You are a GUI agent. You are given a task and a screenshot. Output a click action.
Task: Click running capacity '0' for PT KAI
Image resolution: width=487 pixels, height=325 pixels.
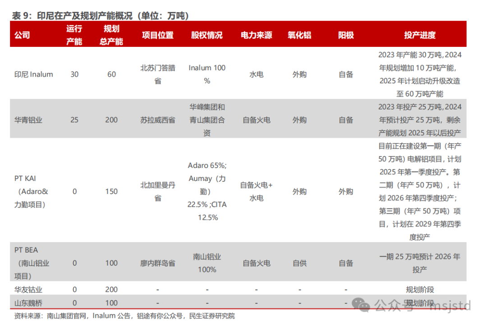74,192
